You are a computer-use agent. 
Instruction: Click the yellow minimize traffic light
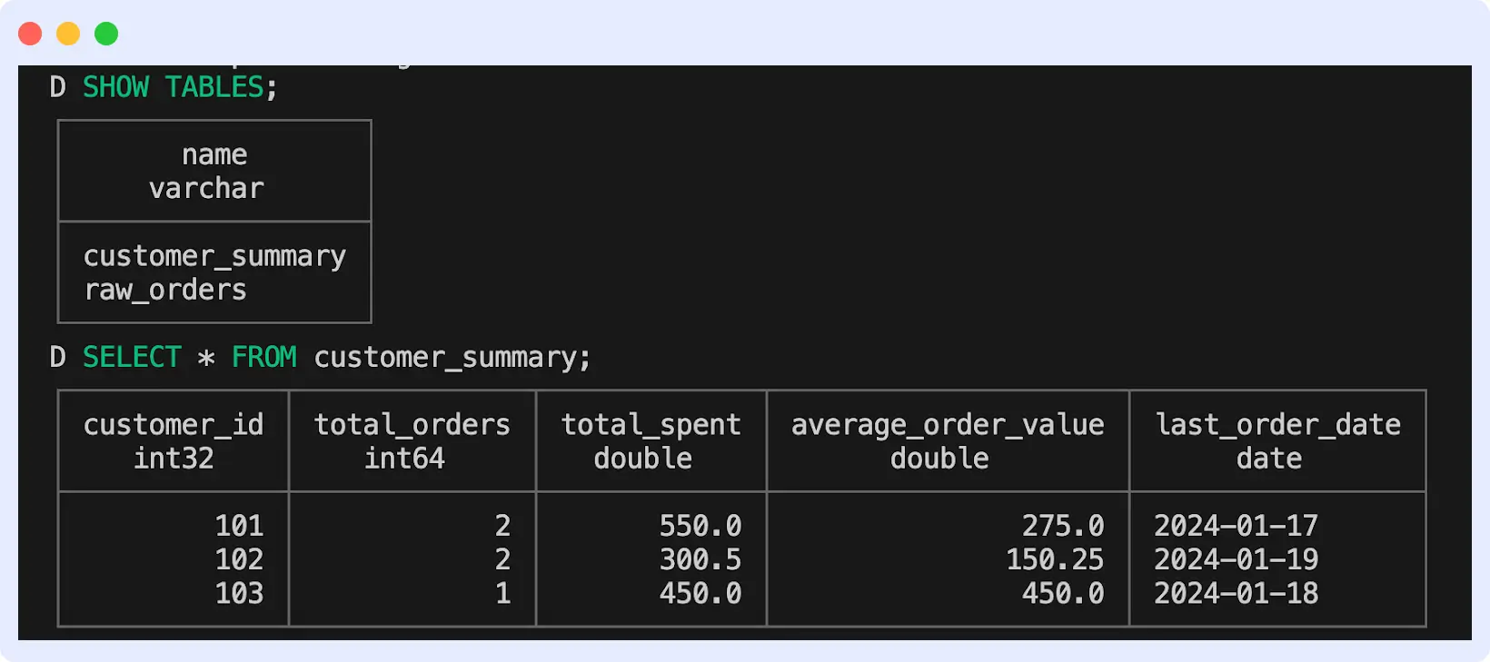[x=67, y=32]
